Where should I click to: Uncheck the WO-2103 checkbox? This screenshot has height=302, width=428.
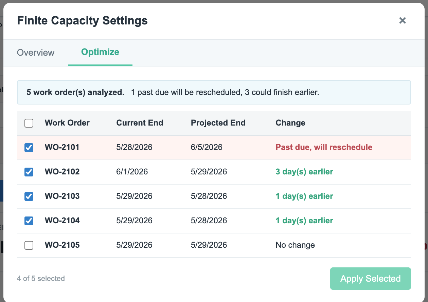[29, 196]
